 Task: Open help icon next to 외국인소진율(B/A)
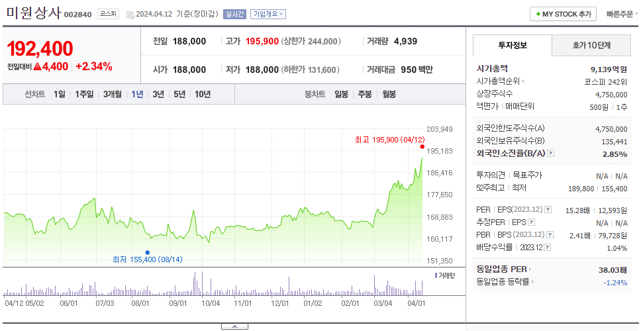pos(551,154)
